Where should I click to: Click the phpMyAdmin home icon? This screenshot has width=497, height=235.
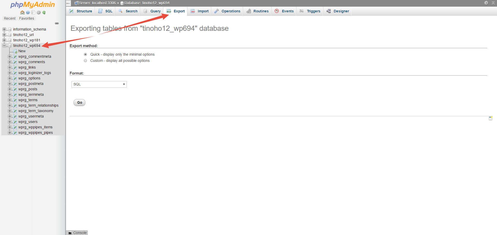pyautogui.click(x=22, y=12)
